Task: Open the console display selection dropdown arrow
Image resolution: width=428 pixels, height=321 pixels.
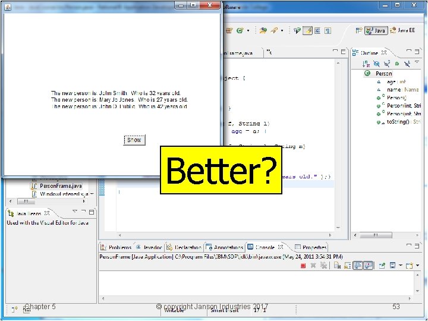Action: click(x=401, y=265)
